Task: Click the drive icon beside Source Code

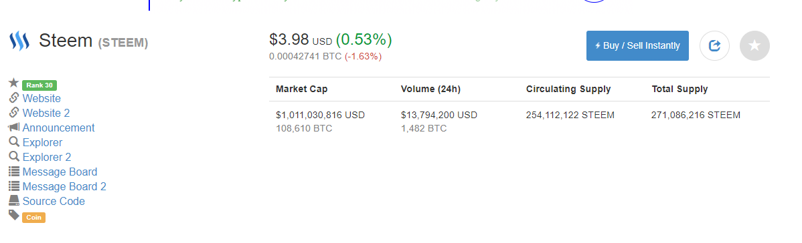Action: (14, 201)
